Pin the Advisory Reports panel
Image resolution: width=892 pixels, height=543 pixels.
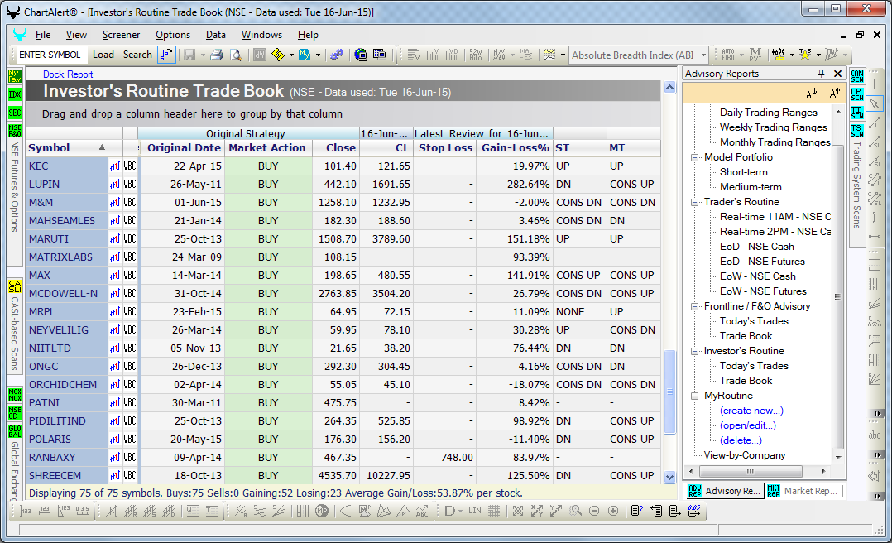tap(820, 74)
